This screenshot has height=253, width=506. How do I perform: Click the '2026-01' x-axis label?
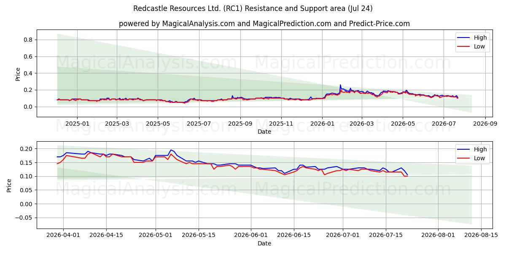click(322, 124)
